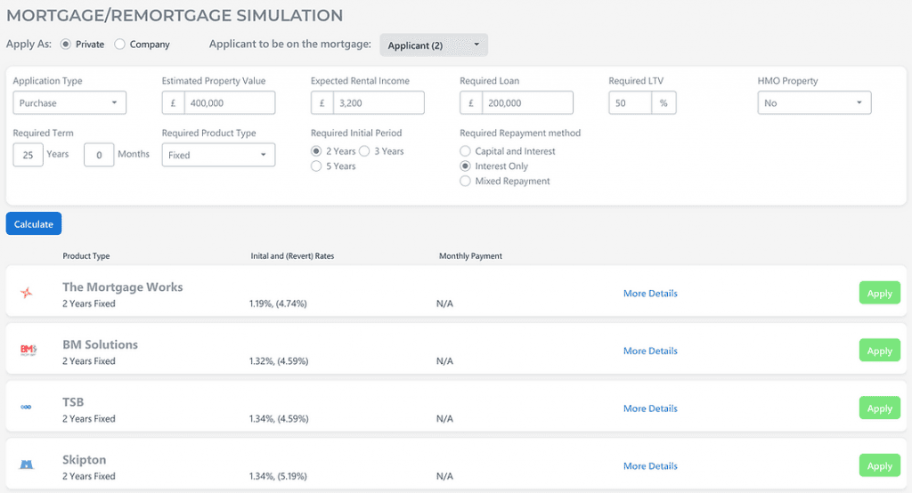912x493 pixels.
Task: Select Company under Apply As
Action: click(120, 44)
